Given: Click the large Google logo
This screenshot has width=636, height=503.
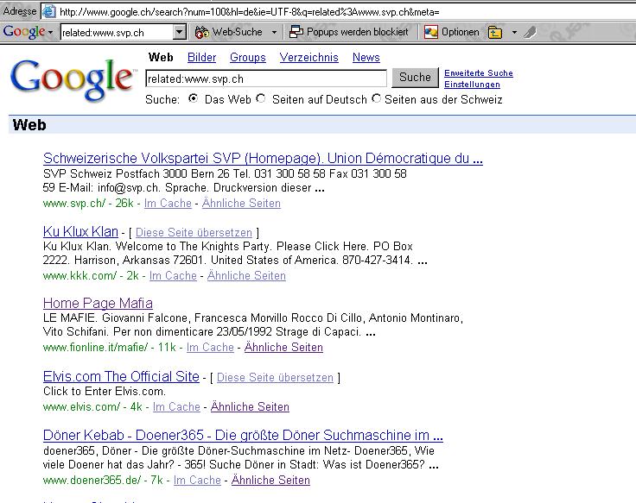Looking at the screenshot, I should [72, 79].
